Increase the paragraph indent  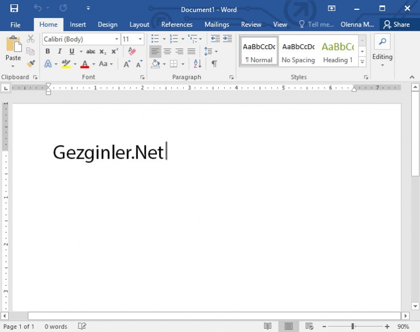(x=227, y=39)
